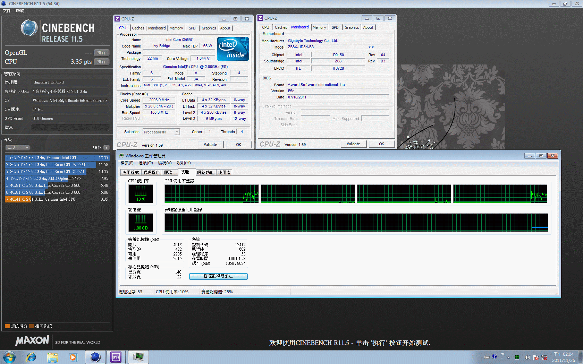Screen dimensions: 583x364
Task: Click the 資源監視器 button in Task Manager
Action: (218, 276)
